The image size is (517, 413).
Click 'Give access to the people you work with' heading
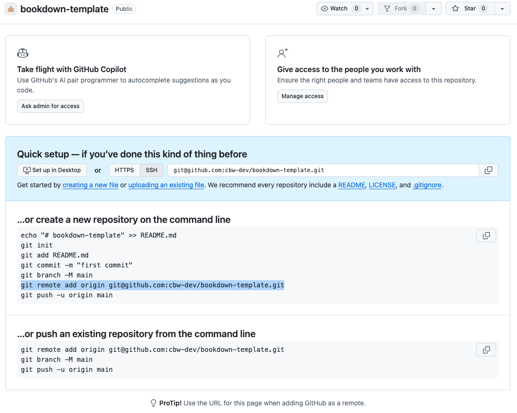349,70
